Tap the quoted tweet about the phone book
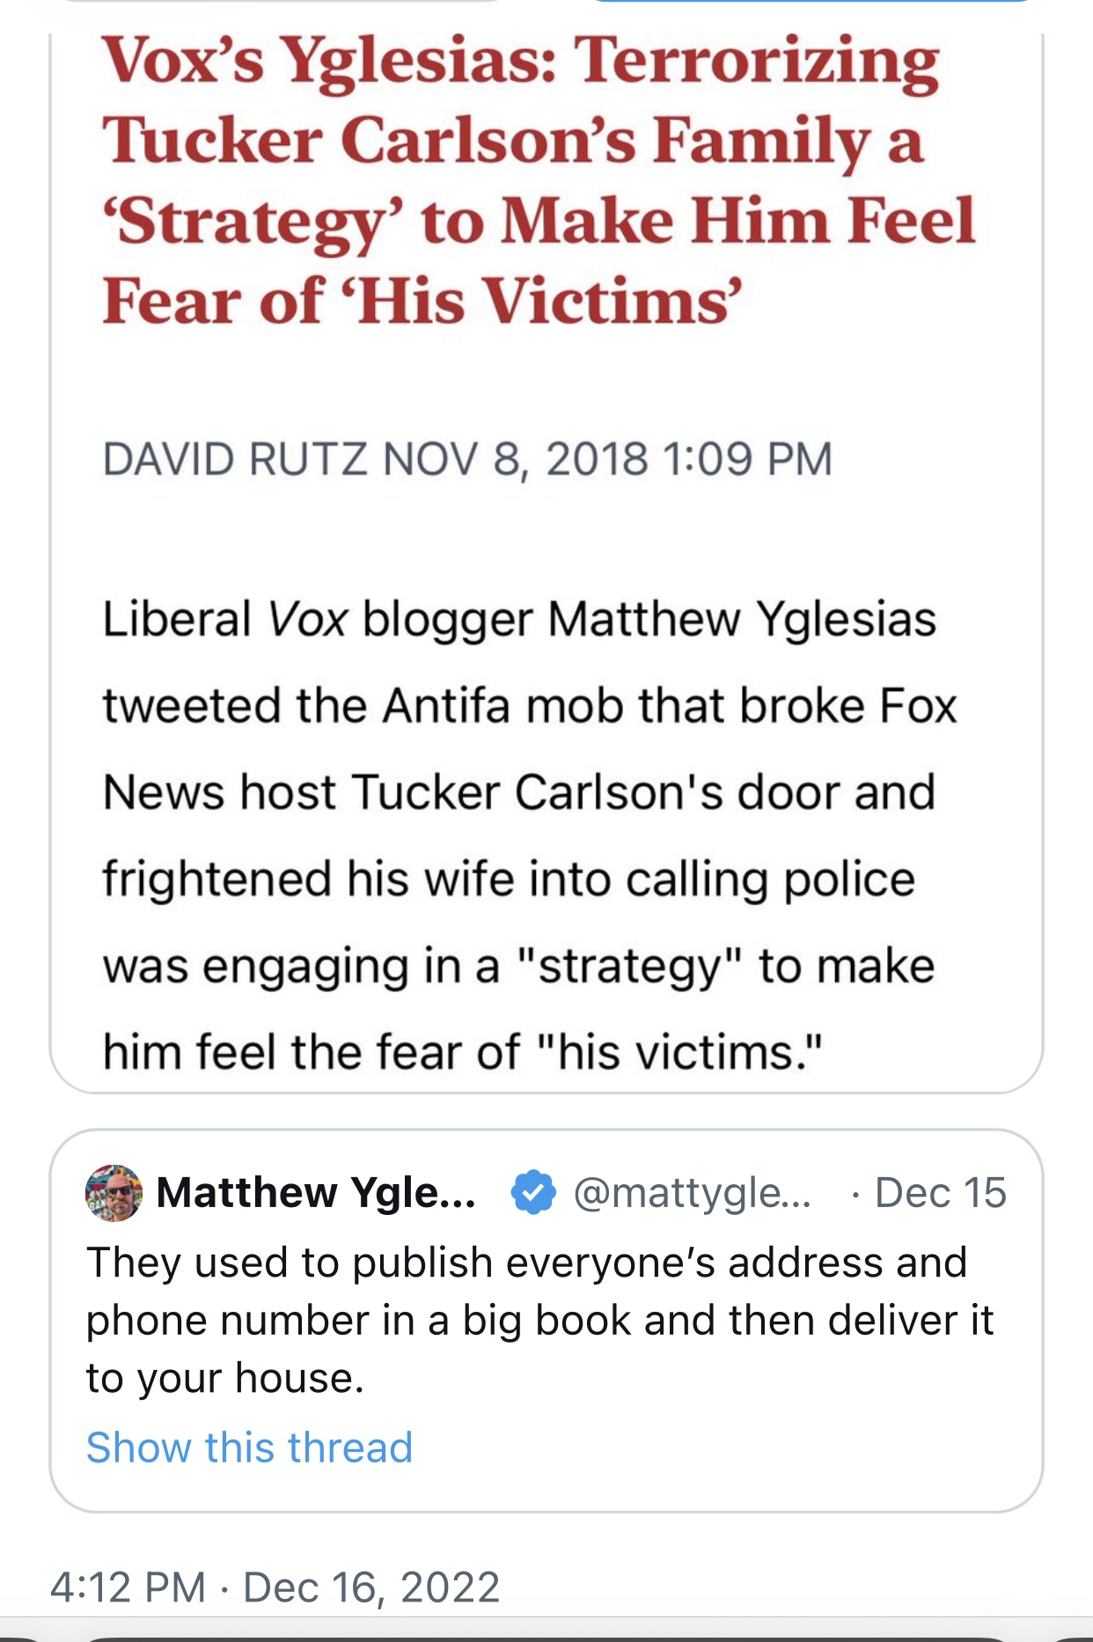Image resolution: width=1093 pixels, height=1642 pixels. [546, 1321]
